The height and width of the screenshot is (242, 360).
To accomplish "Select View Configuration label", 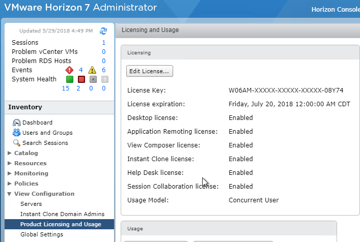I will [x=44, y=194].
